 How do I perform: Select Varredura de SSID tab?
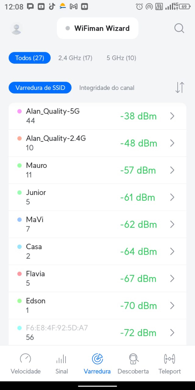[x=40, y=88]
